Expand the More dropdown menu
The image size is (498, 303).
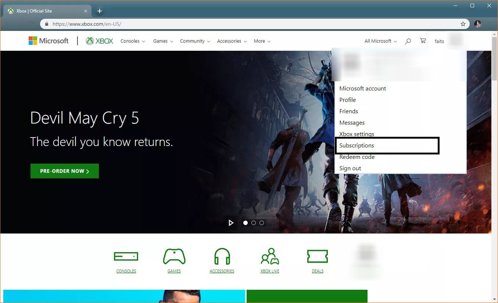[x=262, y=41]
